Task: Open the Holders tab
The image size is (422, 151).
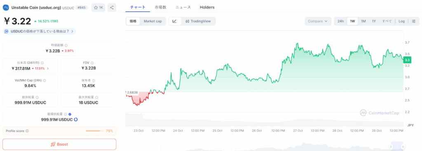Action: pos(207,7)
